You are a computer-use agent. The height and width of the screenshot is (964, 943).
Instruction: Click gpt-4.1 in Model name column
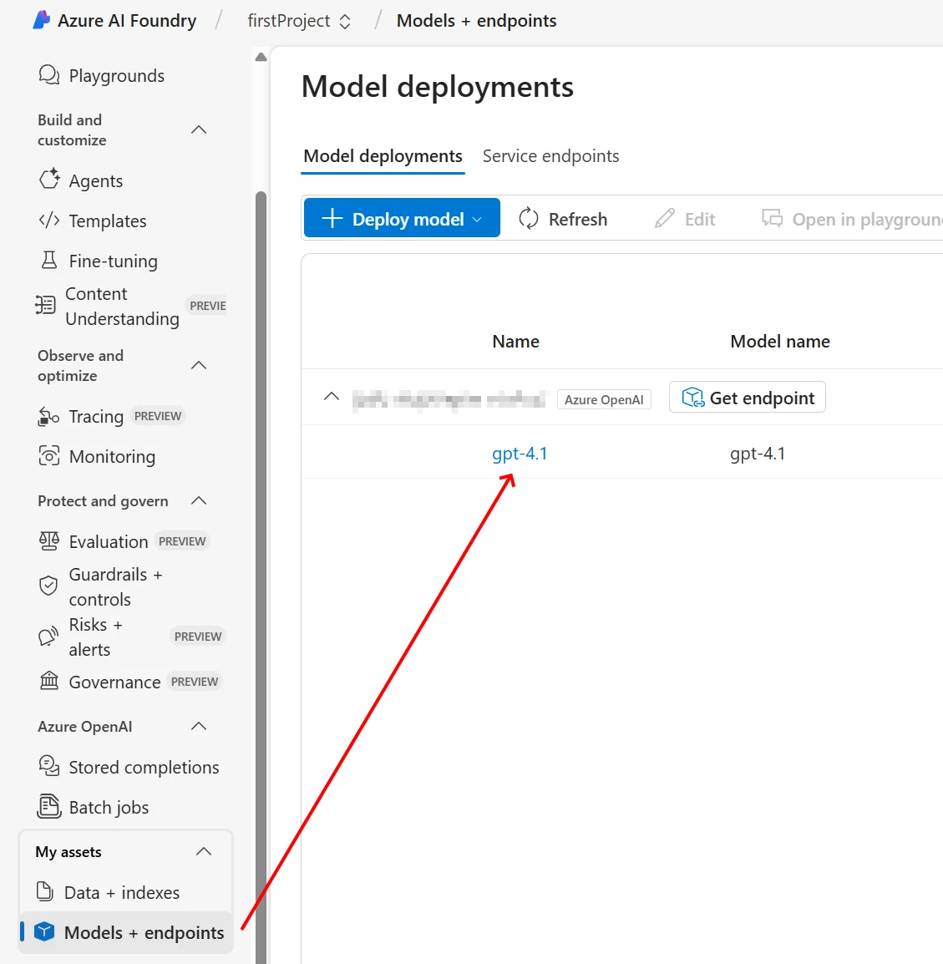(x=758, y=454)
